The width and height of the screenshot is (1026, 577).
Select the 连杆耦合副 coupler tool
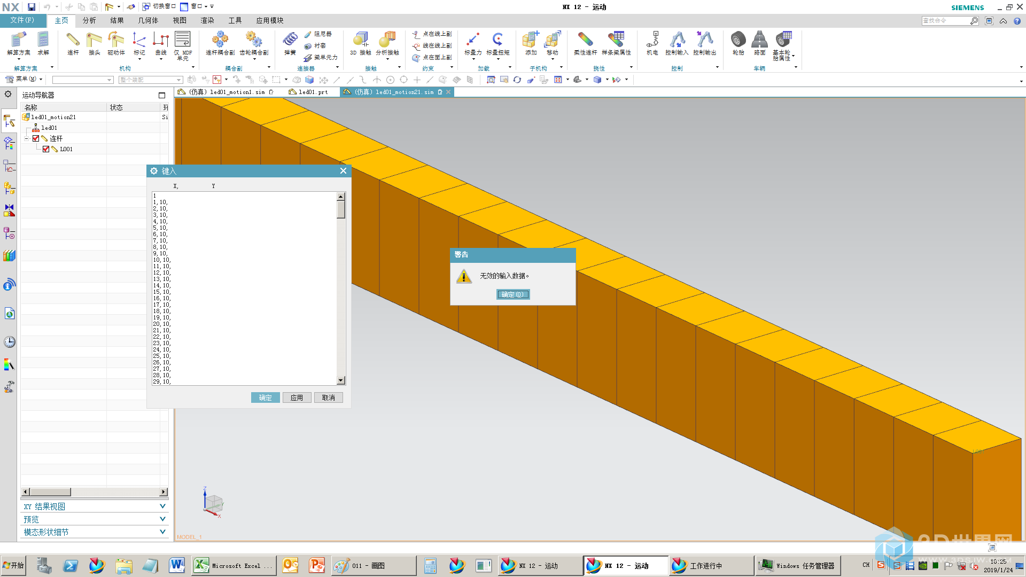(x=220, y=44)
